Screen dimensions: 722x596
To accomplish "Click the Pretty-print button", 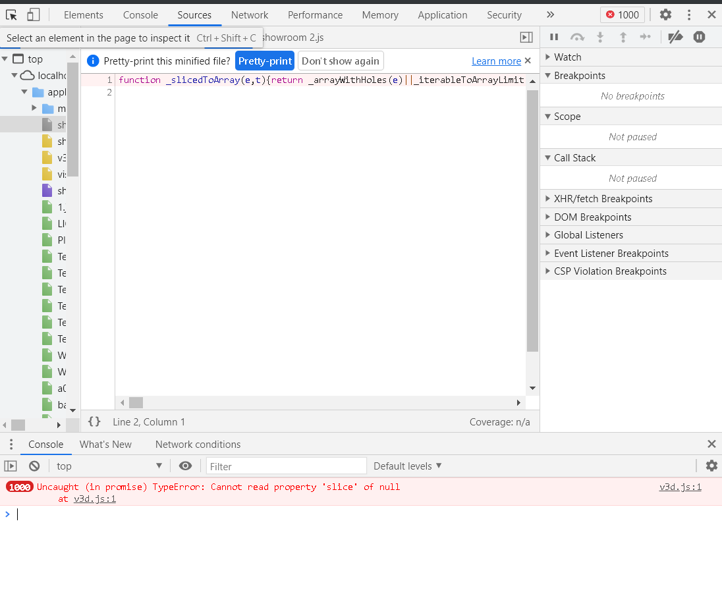I will pos(265,61).
